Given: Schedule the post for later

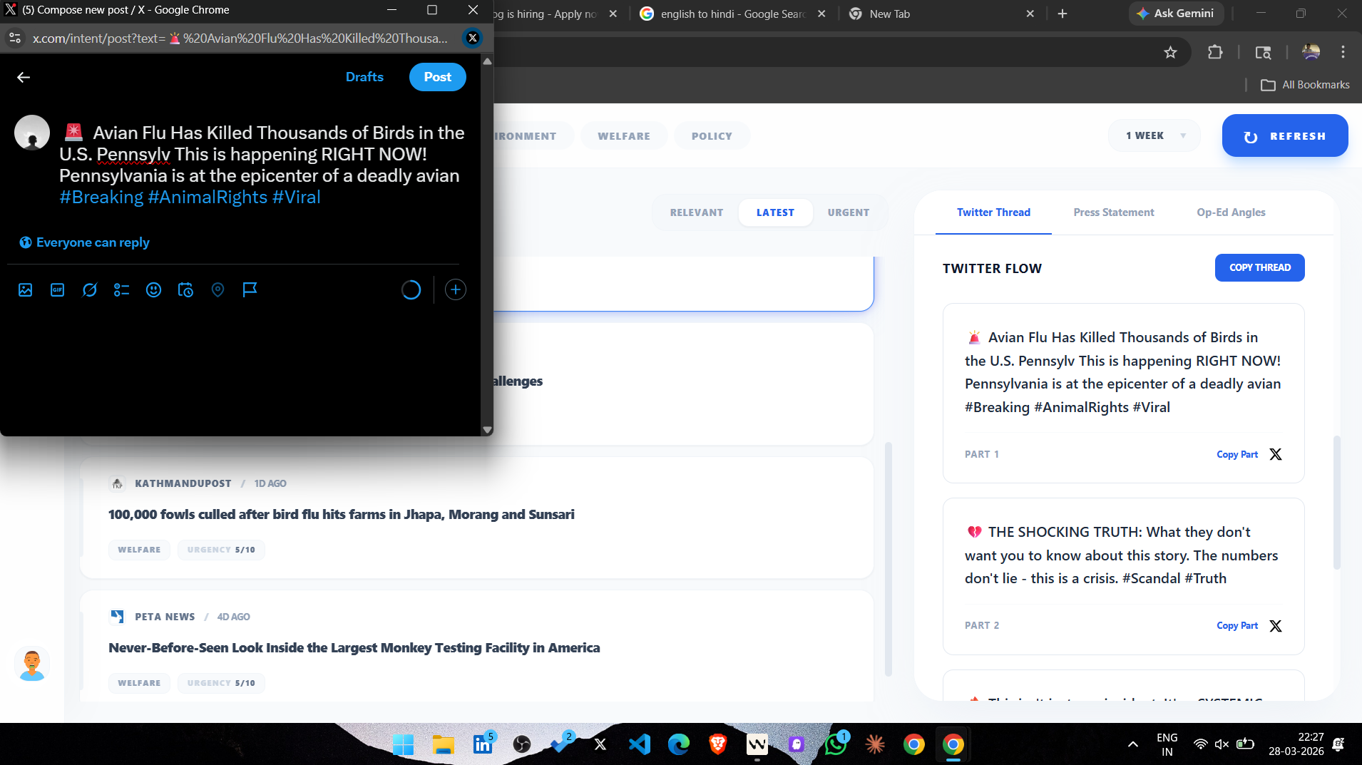Looking at the screenshot, I should click(x=185, y=289).
